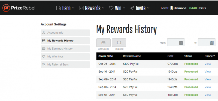
Task: Click the PrizeRebel logo icon
Action: tap(6, 8)
